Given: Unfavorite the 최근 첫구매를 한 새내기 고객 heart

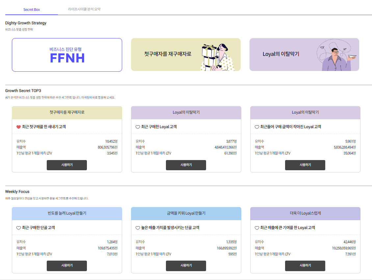Looking at the screenshot, I should [x=18, y=127].
